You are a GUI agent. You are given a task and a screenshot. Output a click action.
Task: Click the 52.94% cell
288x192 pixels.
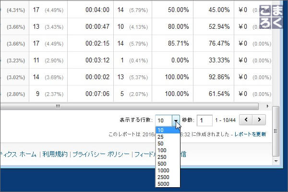tap(219, 27)
